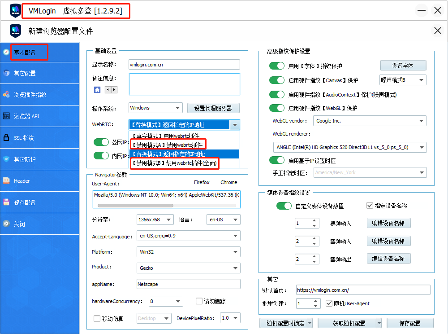
Task: Click the home icon under 备注信息
Action: (97, 90)
